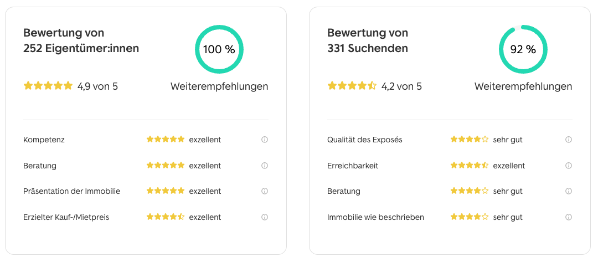Click Weiterempfehlungen label under 92 %
This screenshot has height=262, width=598.
[523, 86]
